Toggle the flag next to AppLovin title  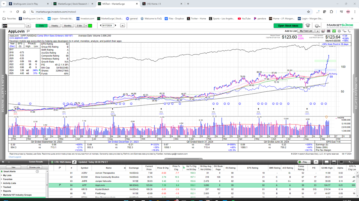(28, 31)
